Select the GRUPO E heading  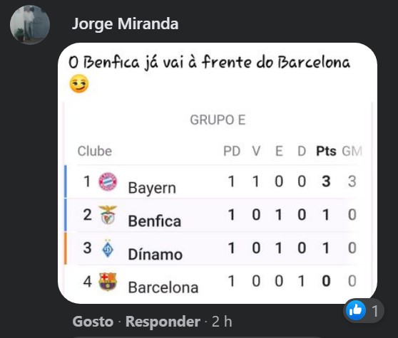pos(218,120)
